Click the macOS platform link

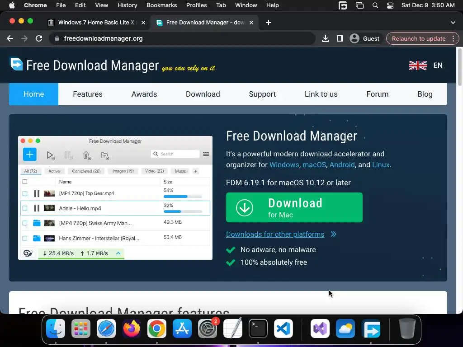click(x=314, y=164)
